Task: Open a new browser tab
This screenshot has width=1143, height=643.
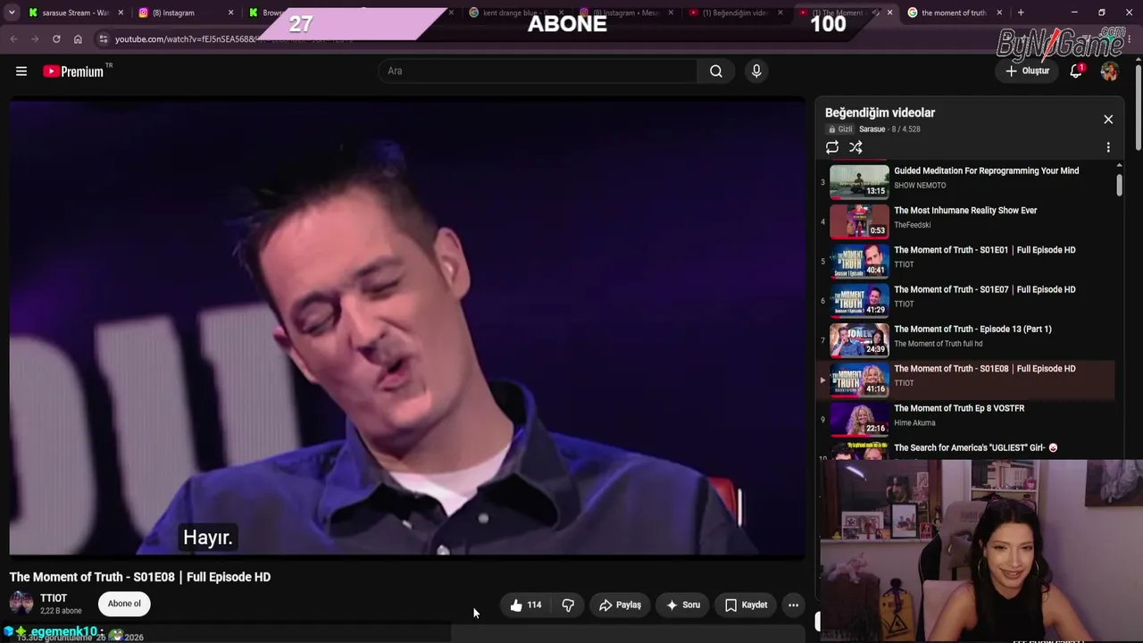Action: [1021, 13]
